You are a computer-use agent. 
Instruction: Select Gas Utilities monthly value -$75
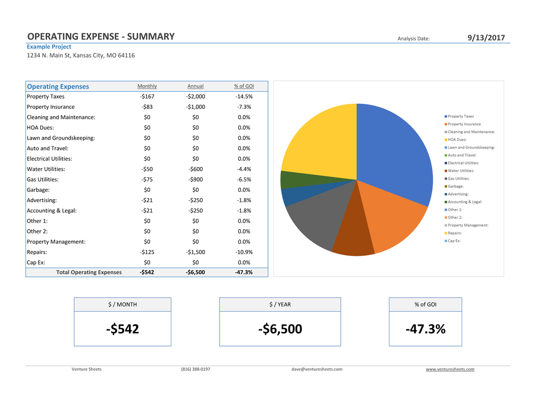pyautogui.click(x=147, y=179)
